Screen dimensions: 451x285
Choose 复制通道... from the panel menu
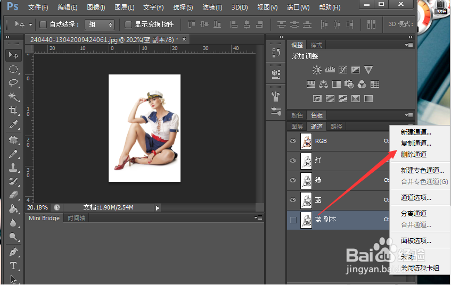[x=416, y=143]
